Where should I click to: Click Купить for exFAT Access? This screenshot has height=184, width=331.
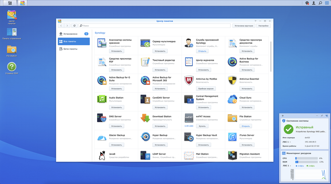click(x=202, y=126)
